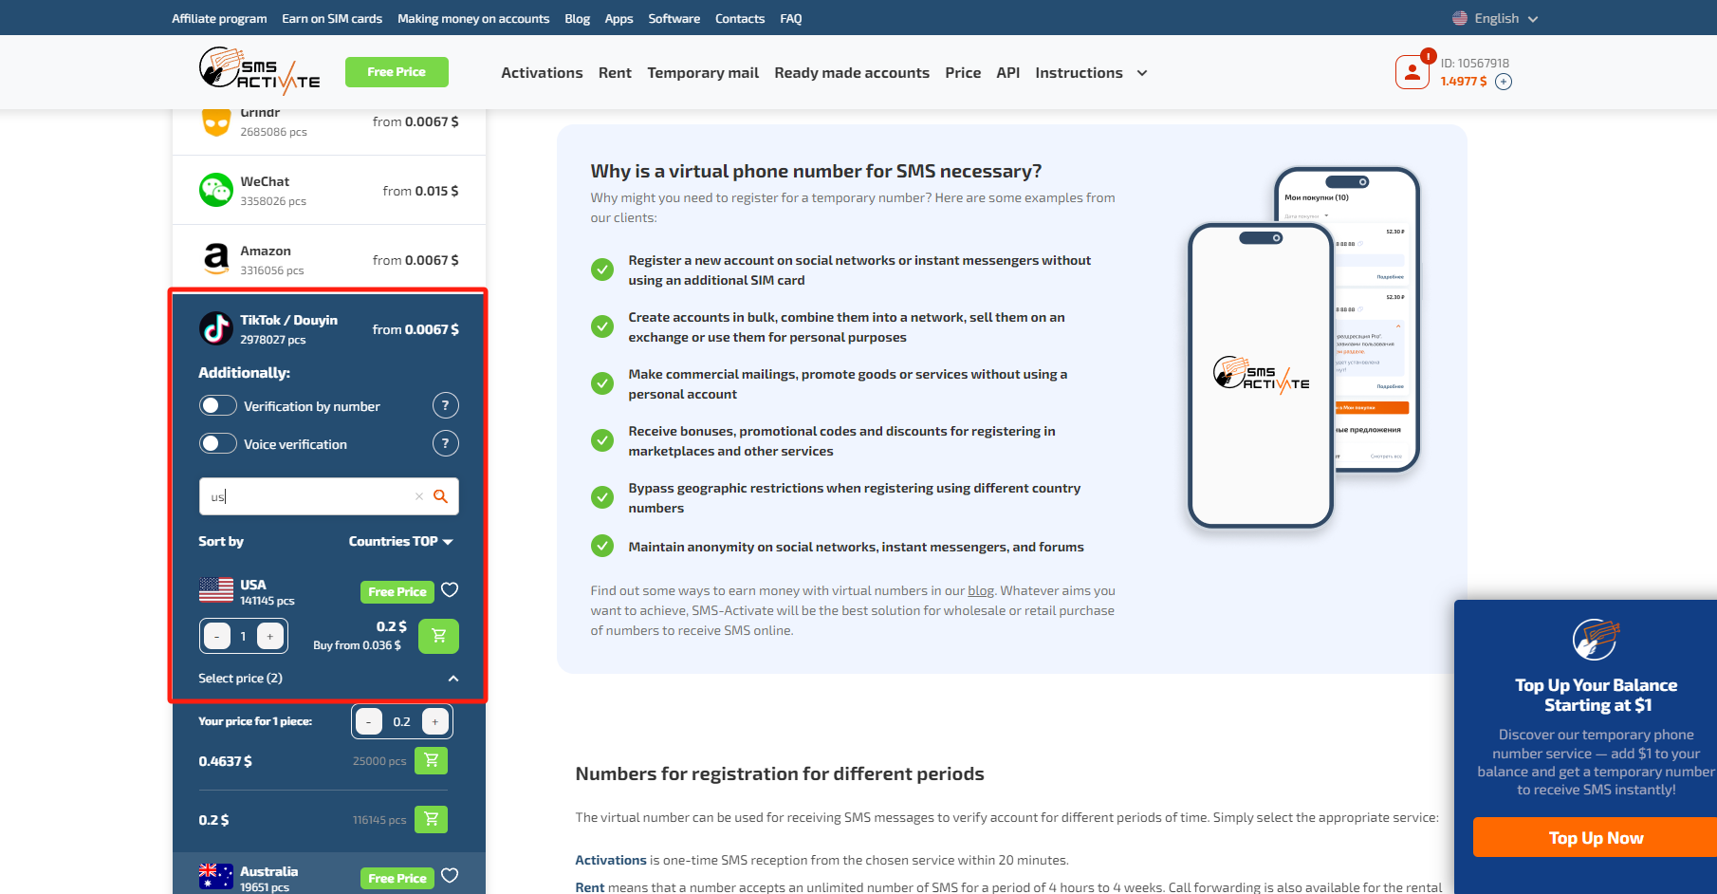Click the USA flag icon
Viewport: 1717px width, 894px height.
click(216, 590)
